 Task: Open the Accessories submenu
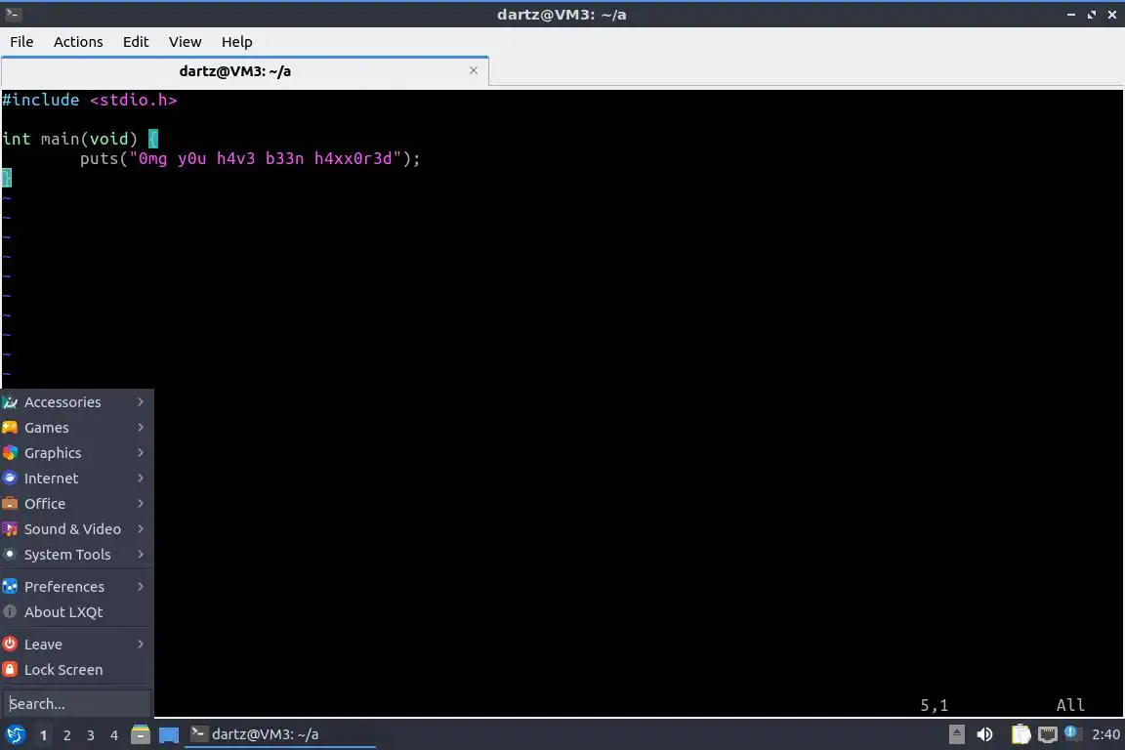click(x=77, y=402)
